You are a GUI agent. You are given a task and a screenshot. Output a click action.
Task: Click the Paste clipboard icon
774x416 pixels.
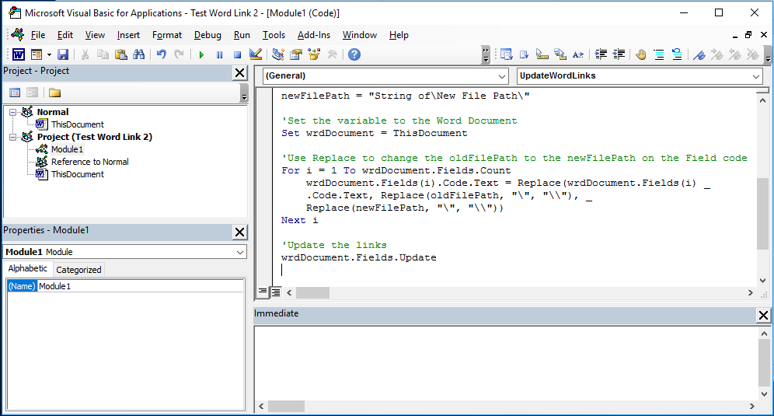click(121, 54)
